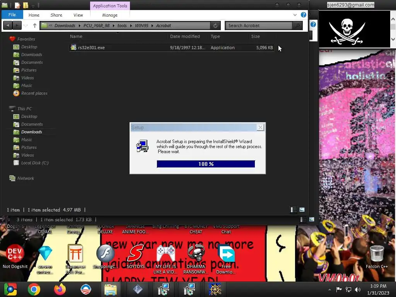396x297 pixels.
Task: Go forward with the Forward arrow button
Action: click(x=17, y=26)
